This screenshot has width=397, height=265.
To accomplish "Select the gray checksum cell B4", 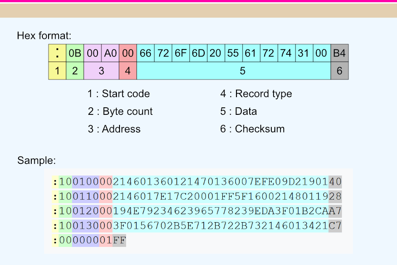I will click(339, 53).
